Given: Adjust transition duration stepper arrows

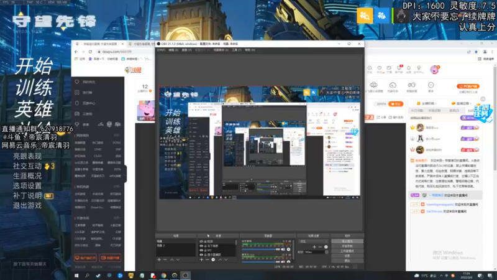Looking at the screenshot, I should (x=327, y=252).
